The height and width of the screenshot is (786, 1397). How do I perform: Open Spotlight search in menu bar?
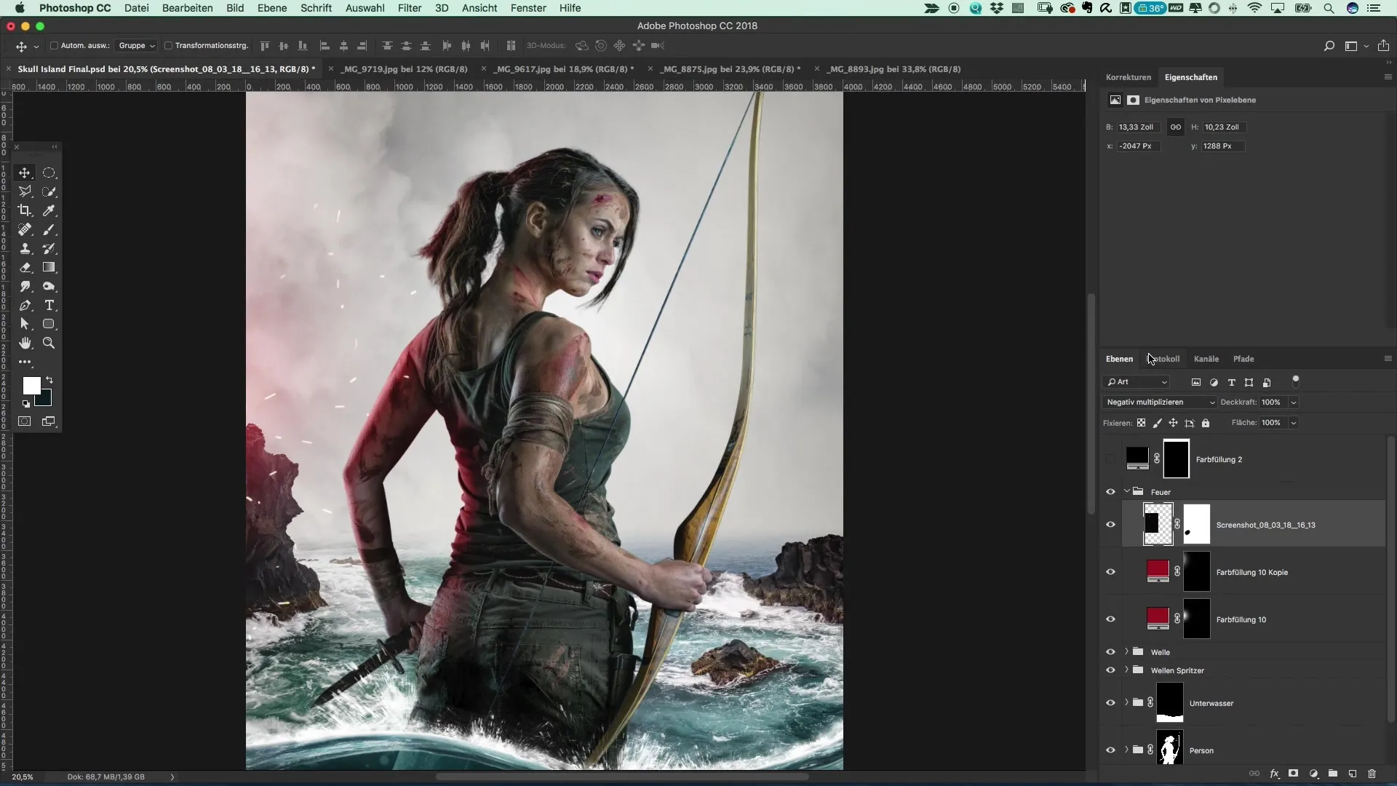pos(1329,8)
